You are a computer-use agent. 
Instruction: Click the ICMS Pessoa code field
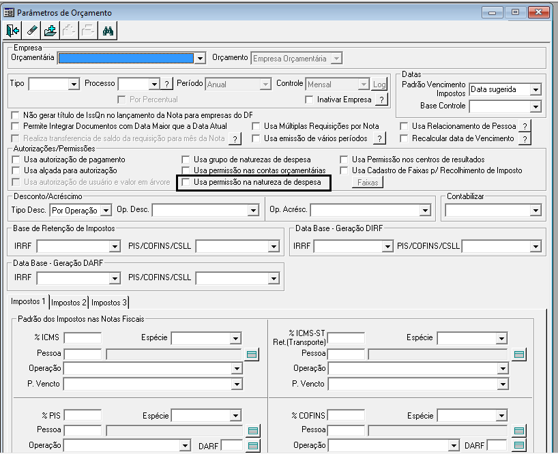coord(83,354)
